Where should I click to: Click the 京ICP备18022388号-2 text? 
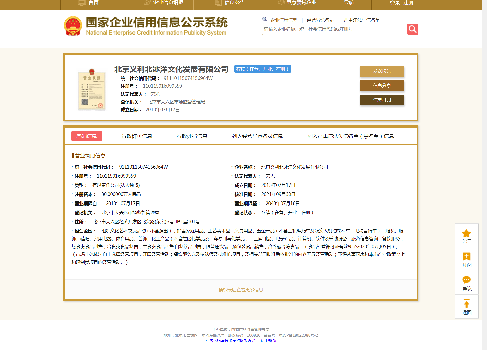(298, 335)
